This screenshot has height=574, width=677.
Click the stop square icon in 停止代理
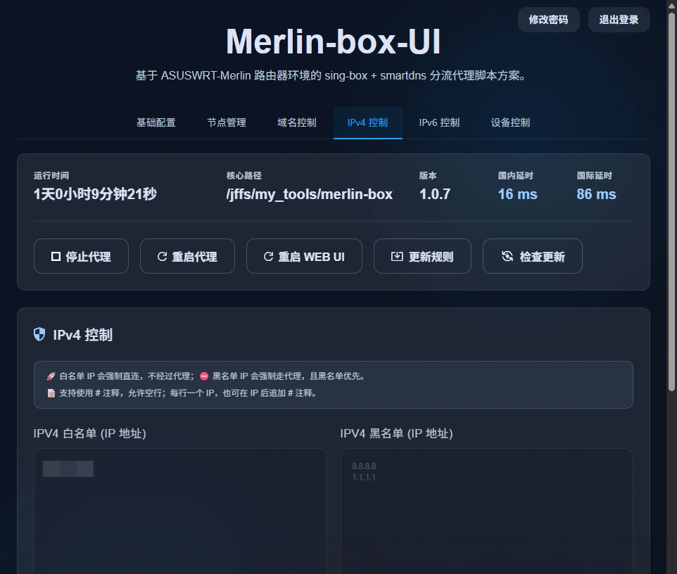pos(56,257)
